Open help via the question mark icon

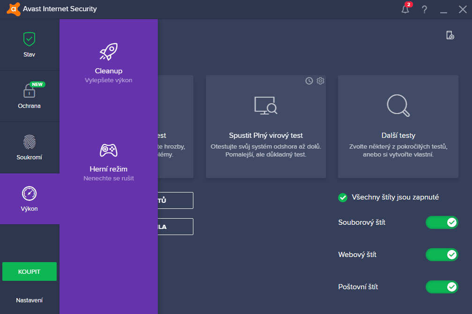click(424, 10)
